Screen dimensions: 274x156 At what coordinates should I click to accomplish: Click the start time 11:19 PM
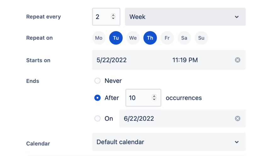[x=185, y=60]
